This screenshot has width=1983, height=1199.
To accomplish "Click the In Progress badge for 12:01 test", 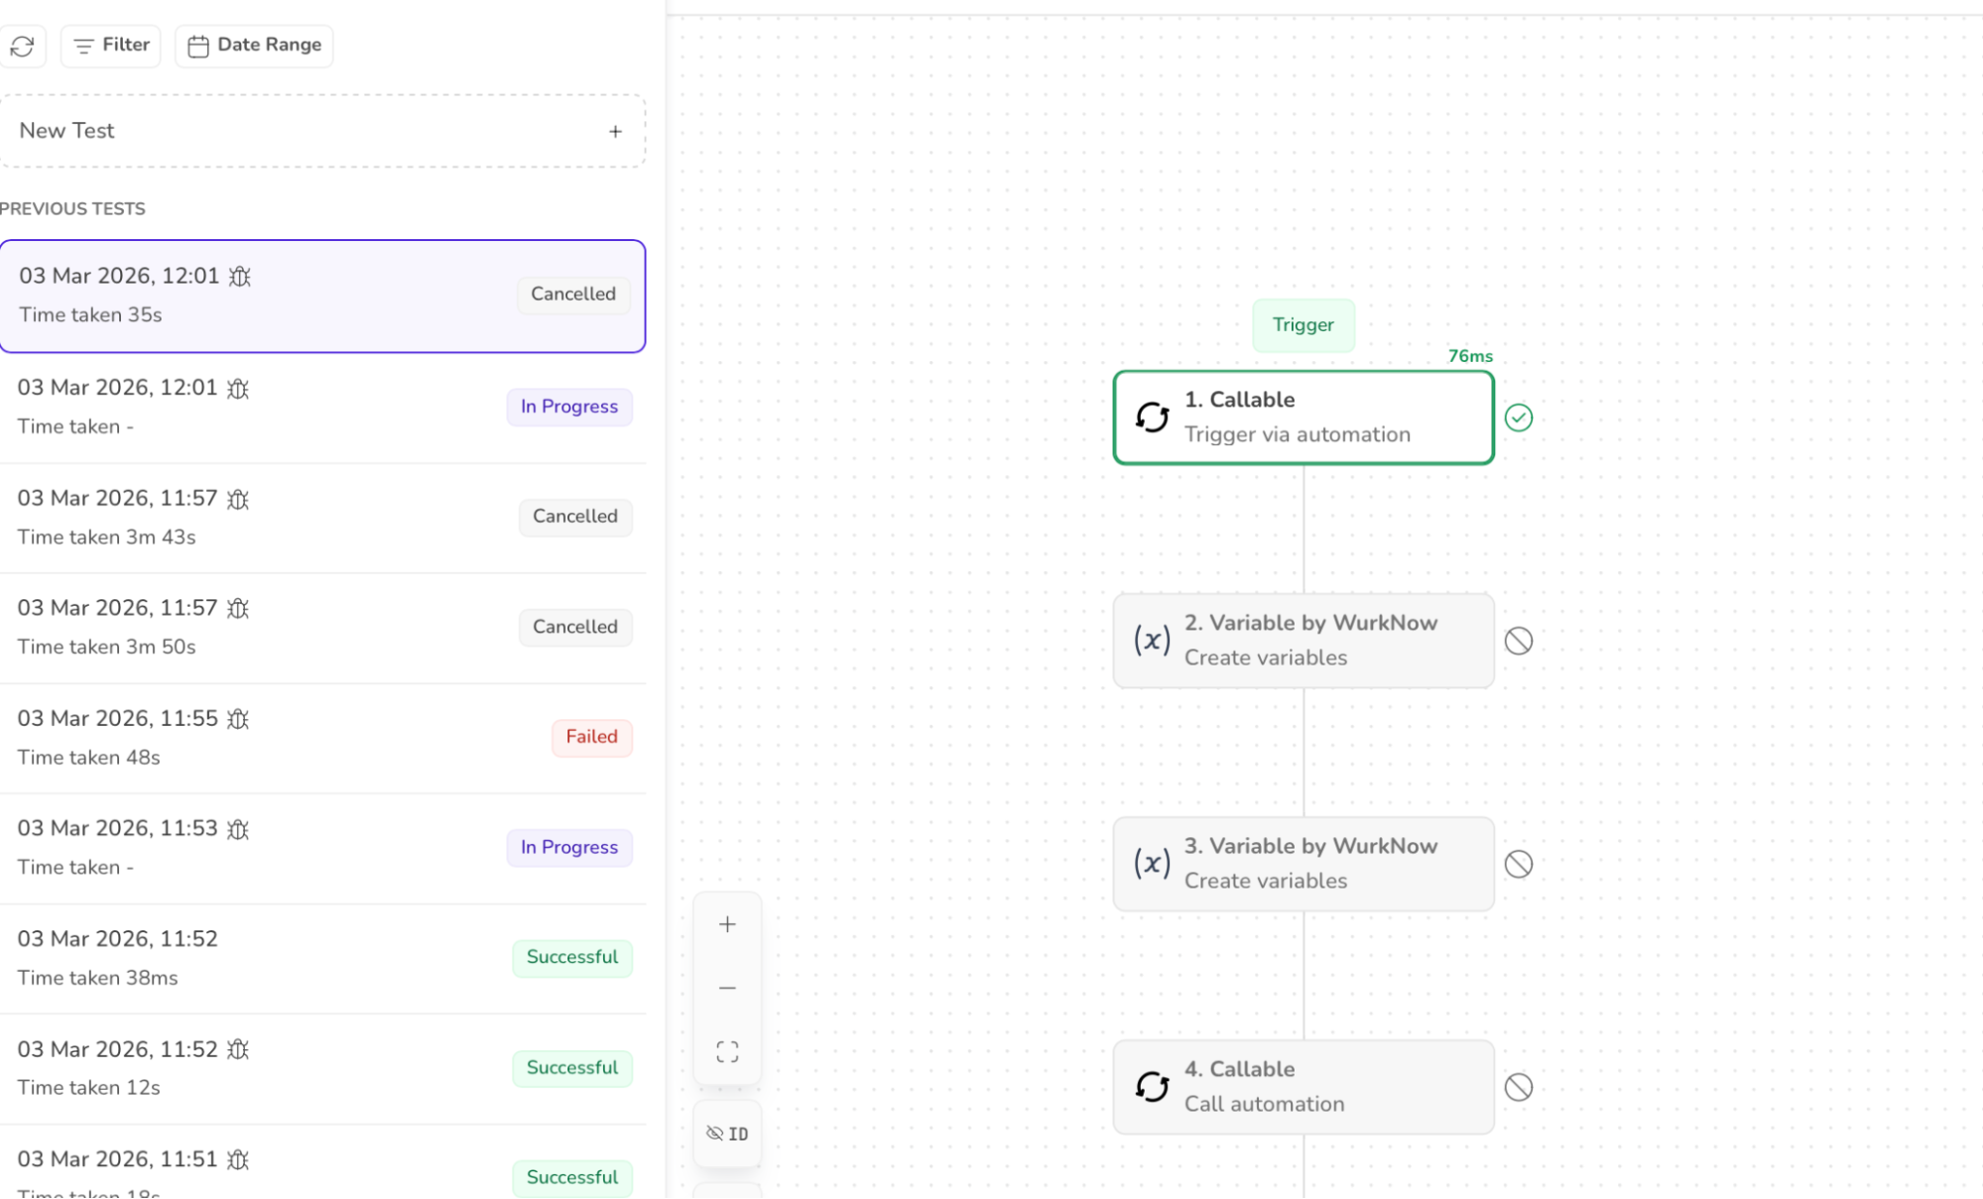I will [x=568, y=407].
